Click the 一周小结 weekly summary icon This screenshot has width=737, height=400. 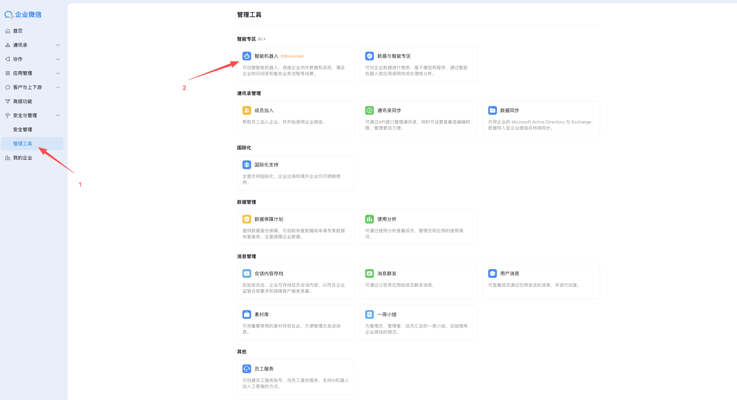pyautogui.click(x=369, y=314)
